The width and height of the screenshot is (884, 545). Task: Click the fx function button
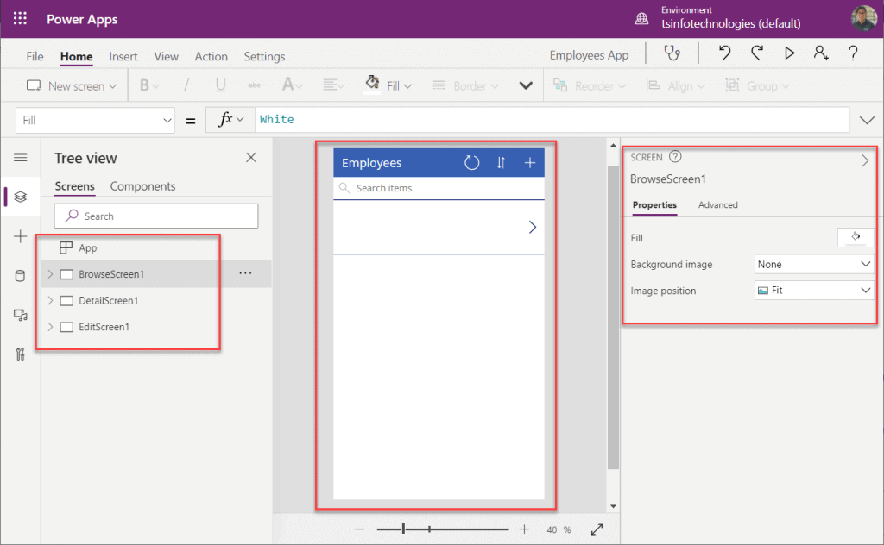[x=230, y=119]
